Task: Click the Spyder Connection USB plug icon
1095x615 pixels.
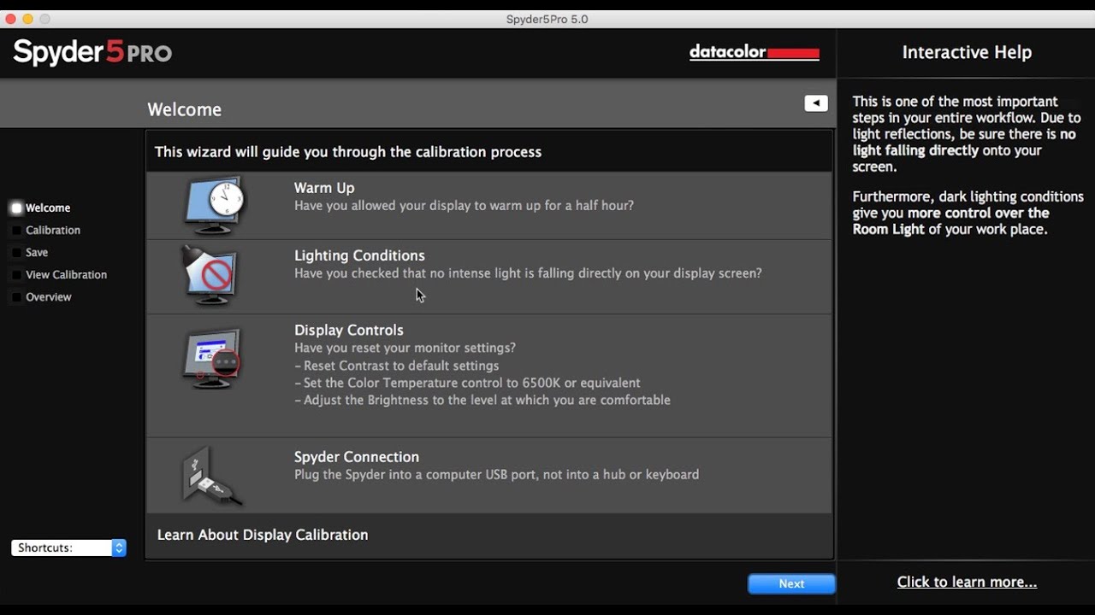Action: 212,476
